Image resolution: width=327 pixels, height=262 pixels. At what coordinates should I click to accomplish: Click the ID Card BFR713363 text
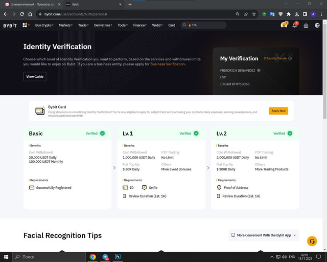click(x=235, y=84)
